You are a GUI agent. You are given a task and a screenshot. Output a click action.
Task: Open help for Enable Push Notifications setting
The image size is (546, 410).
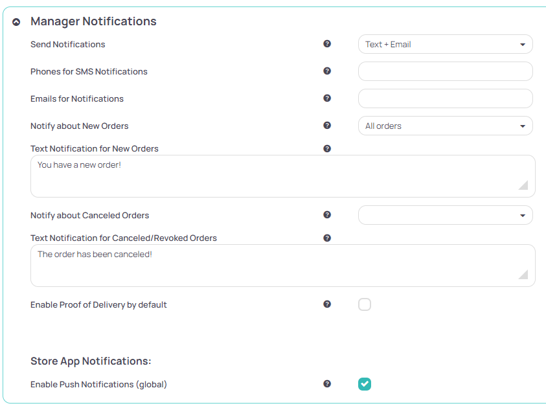pyautogui.click(x=327, y=384)
